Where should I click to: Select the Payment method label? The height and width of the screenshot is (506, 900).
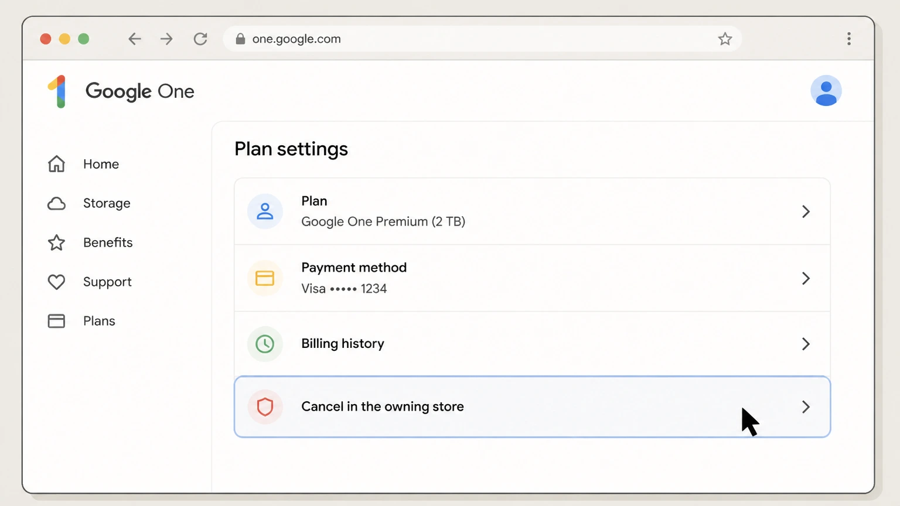pyautogui.click(x=354, y=268)
